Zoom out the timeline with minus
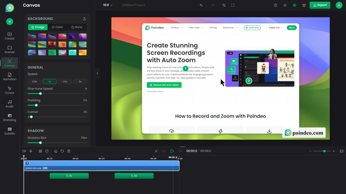Viewport: 346px width, 194px height. click(310, 151)
